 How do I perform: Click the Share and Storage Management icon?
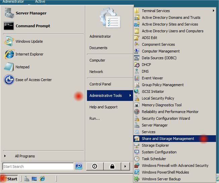coord(137,139)
